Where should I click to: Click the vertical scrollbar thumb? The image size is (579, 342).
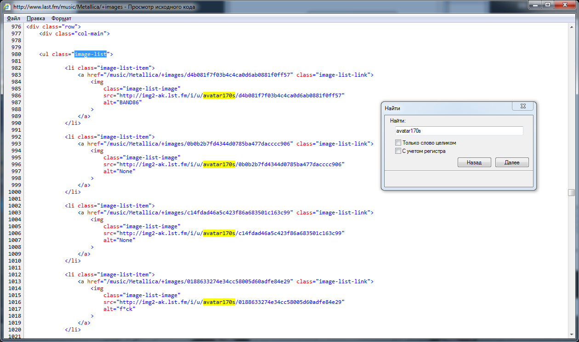571,192
